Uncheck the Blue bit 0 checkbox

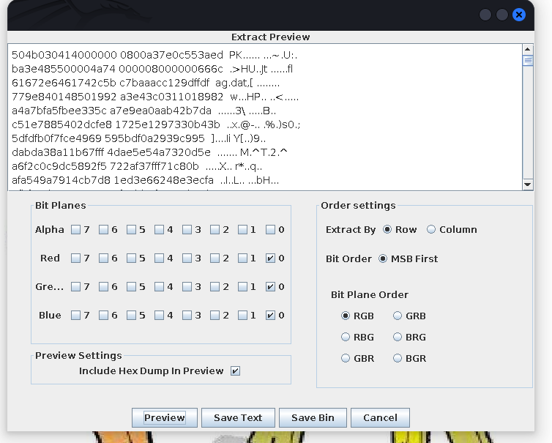coord(270,315)
